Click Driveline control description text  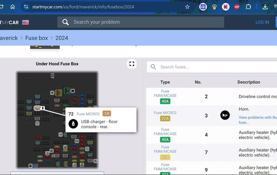(x=258, y=96)
